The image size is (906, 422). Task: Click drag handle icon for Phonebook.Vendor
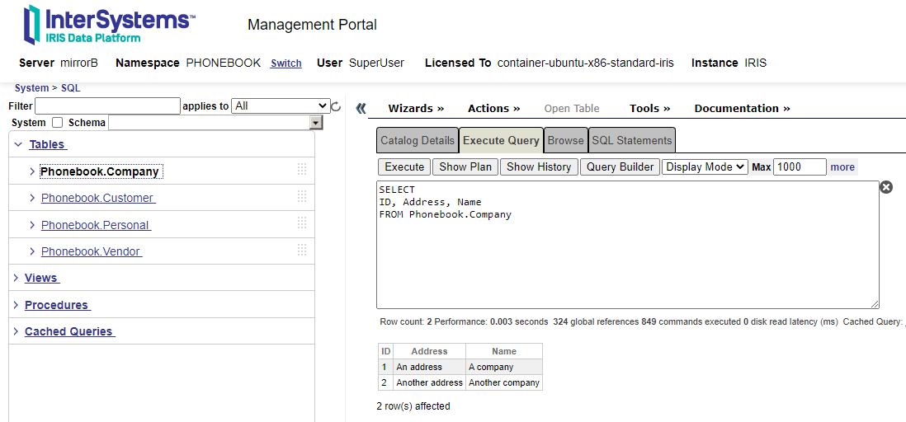tap(302, 251)
